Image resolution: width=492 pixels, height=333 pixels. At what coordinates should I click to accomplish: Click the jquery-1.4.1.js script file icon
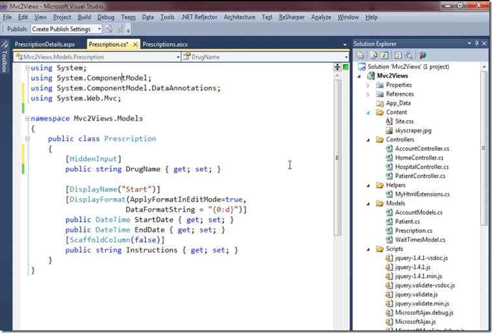389,267
